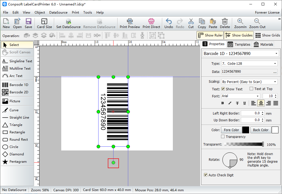Click the Print Direct toolbar icon

(151, 23)
